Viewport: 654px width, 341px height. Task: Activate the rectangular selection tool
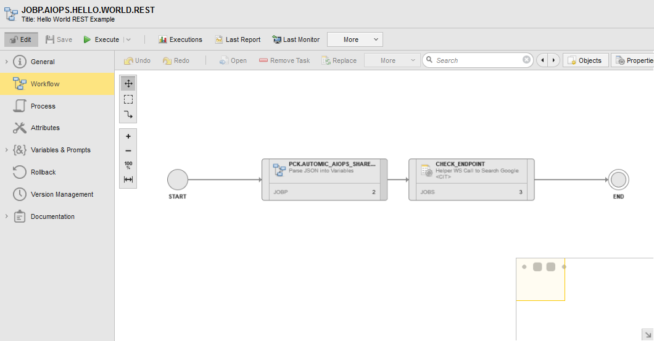[128, 99]
